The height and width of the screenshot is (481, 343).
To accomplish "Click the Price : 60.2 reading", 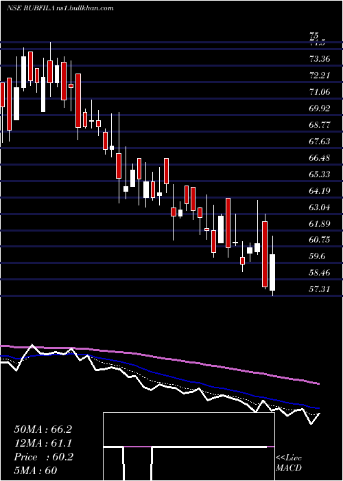I will (x=43, y=457).
